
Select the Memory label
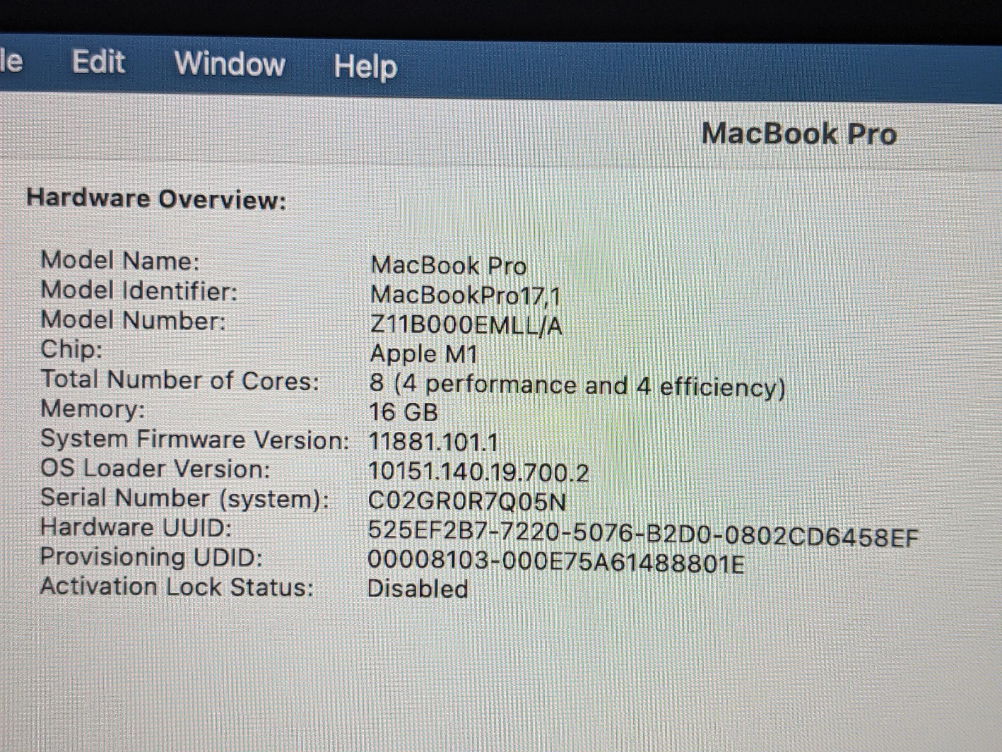(93, 409)
